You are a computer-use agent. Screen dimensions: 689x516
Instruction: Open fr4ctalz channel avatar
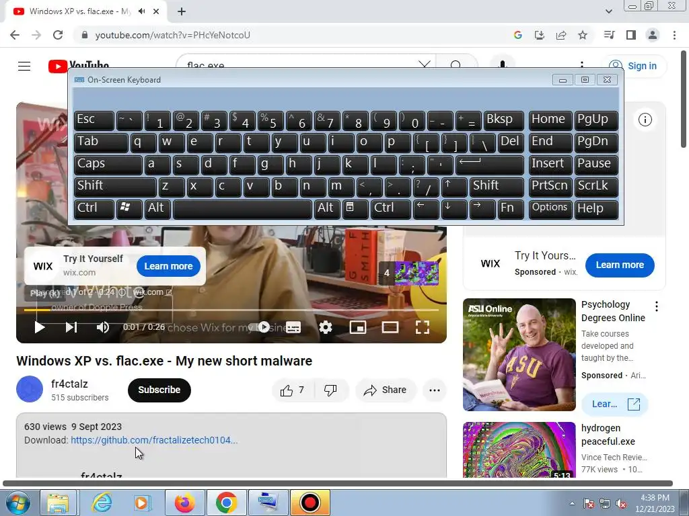[x=30, y=389]
